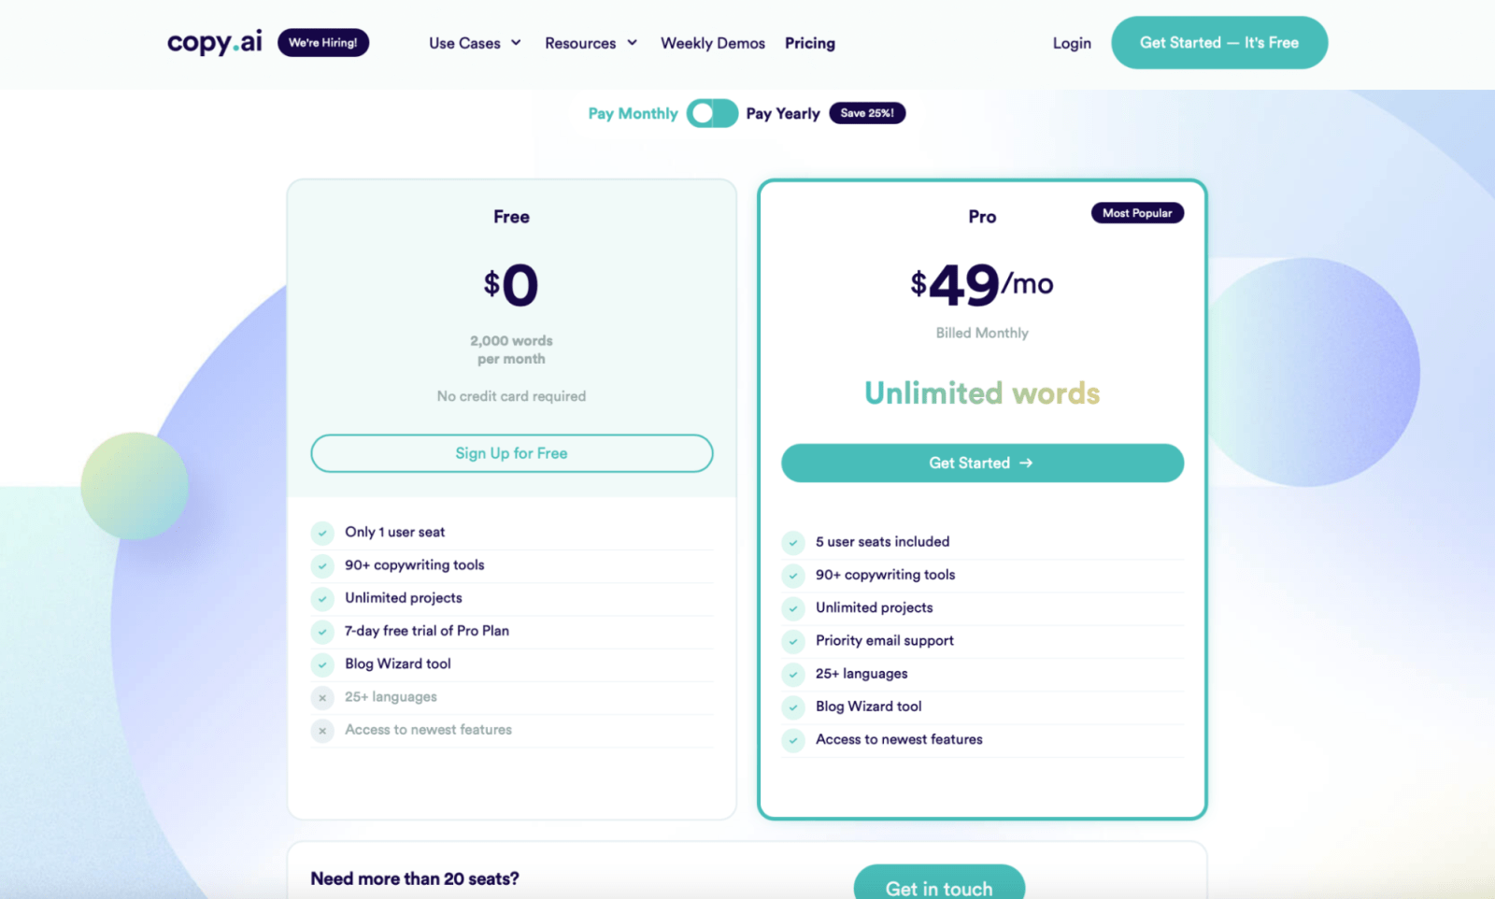Click the Unlimited words heading

982,393
